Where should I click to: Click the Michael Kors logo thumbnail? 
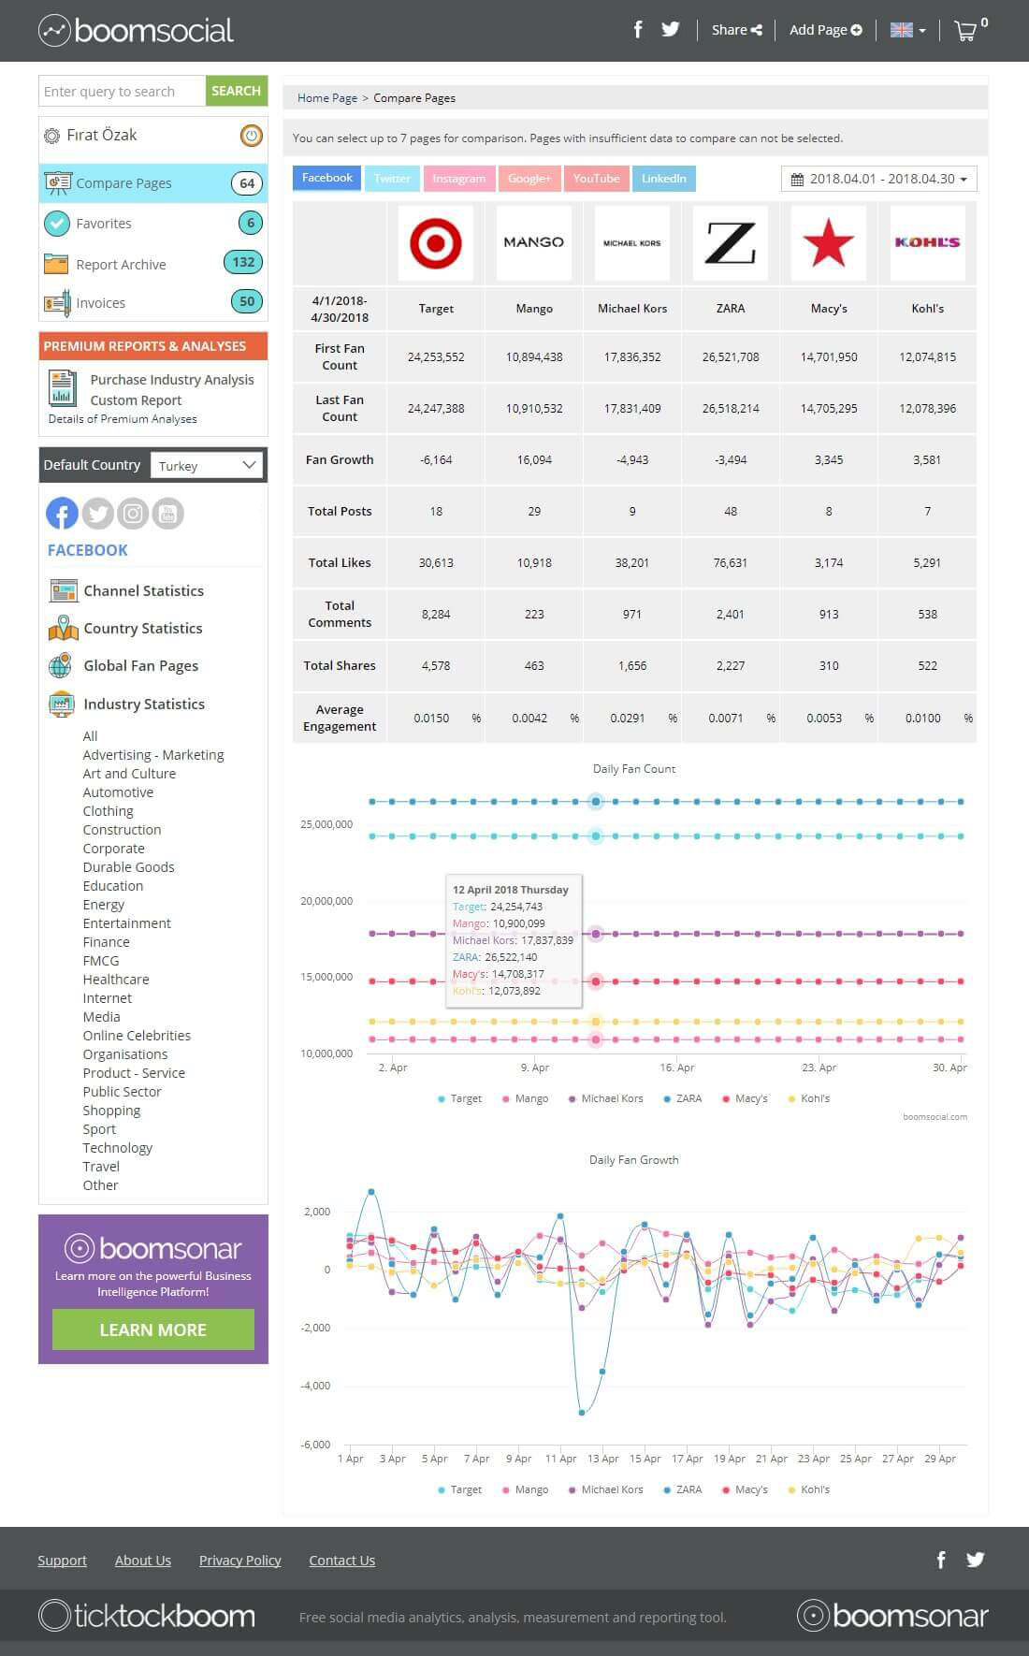pos(632,243)
